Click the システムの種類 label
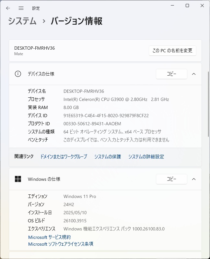Screen dimensions: 210x259 (x=41, y=132)
